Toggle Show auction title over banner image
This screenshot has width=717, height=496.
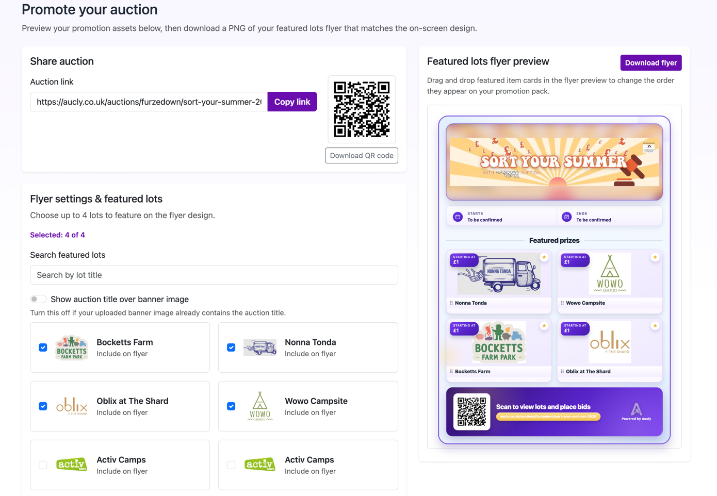[x=38, y=300]
